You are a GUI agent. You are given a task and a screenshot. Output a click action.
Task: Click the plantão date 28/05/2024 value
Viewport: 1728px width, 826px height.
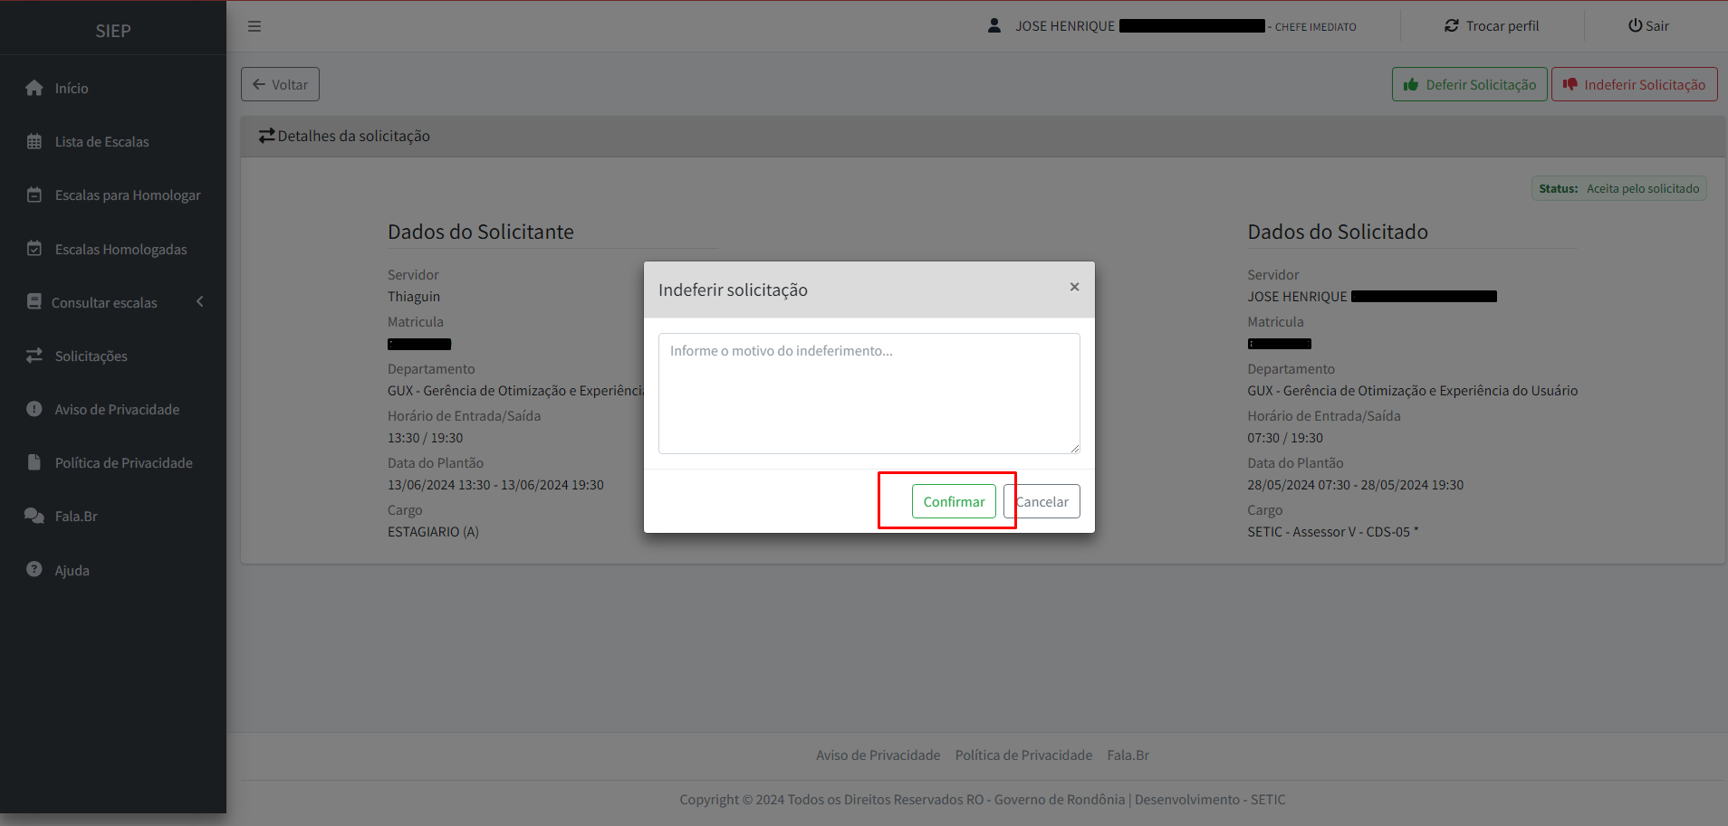pos(1355,484)
